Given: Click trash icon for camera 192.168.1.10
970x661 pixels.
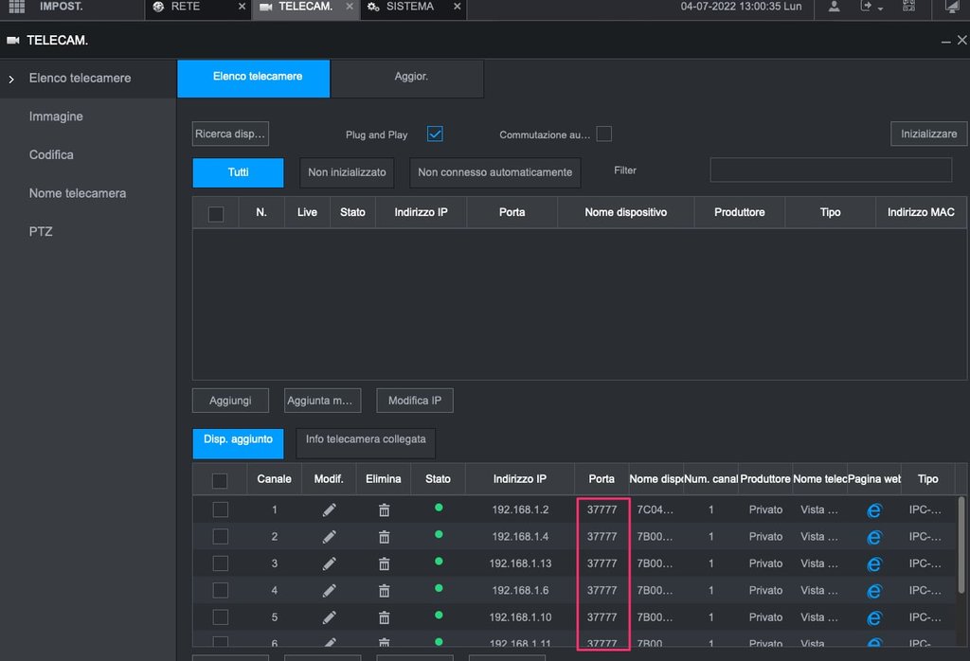Looking at the screenshot, I should pos(384,617).
